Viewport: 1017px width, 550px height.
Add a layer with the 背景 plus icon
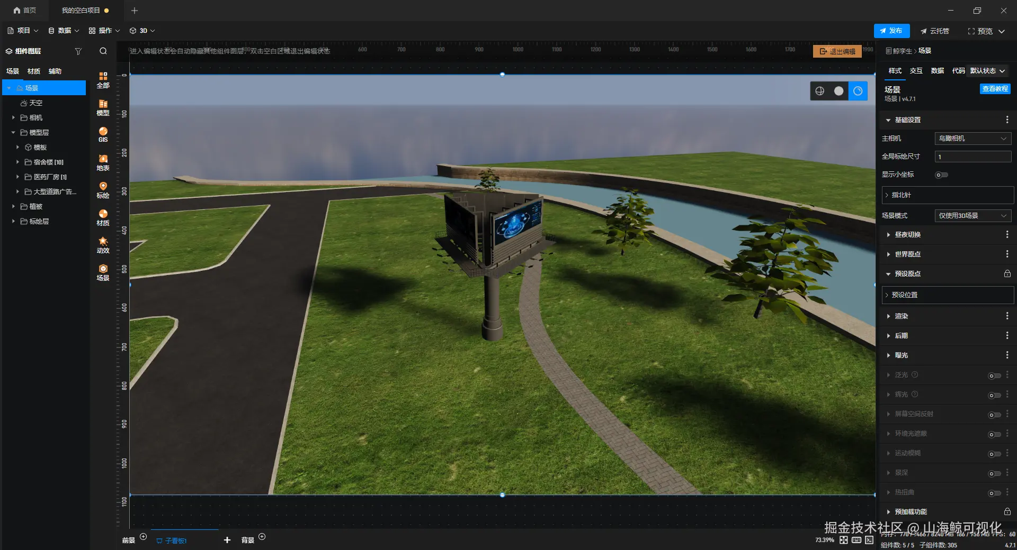point(262,537)
